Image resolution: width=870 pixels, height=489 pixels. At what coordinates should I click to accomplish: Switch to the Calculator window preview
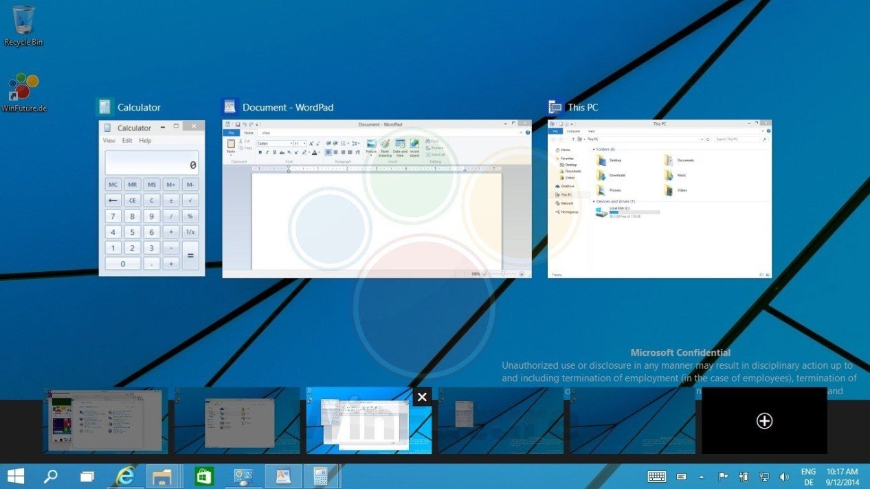click(x=152, y=198)
